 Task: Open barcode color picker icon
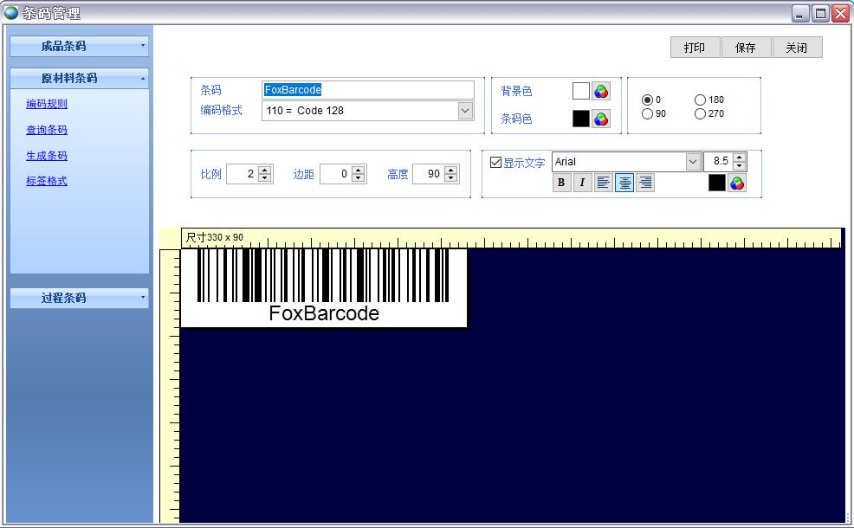click(x=601, y=119)
